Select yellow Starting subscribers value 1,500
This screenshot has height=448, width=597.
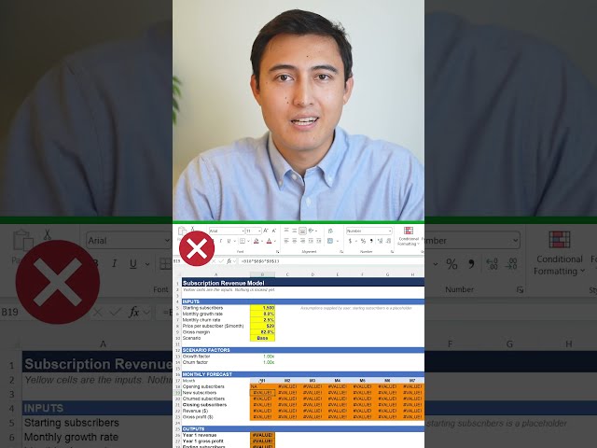tap(262, 307)
